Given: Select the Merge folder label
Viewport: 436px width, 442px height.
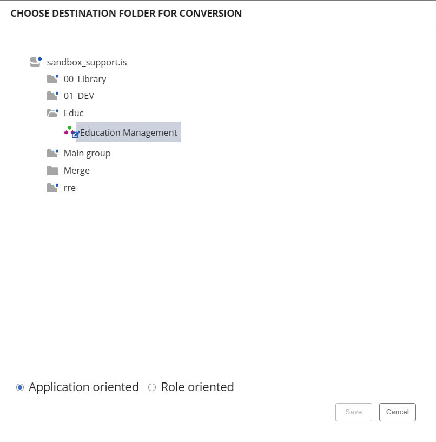Looking at the screenshot, I should pyautogui.click(x=77, y=170).
